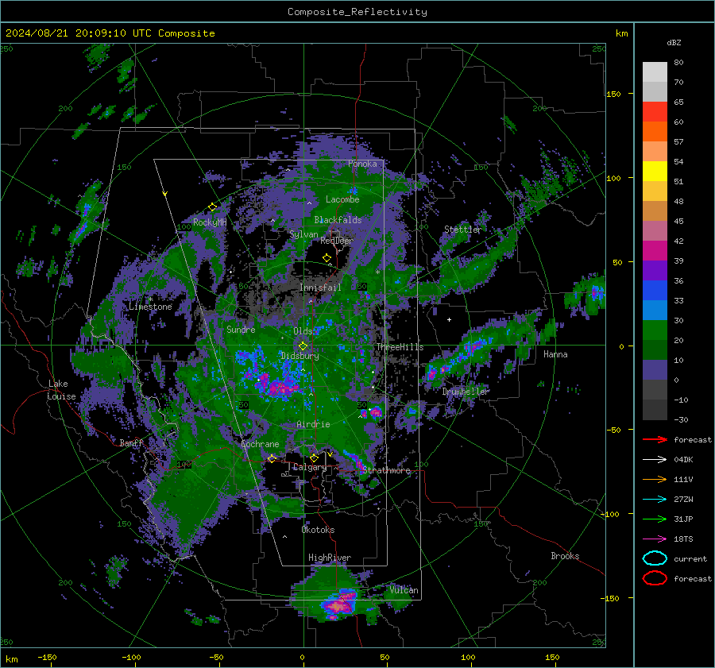Click the Composite_Reflectivity title text
715x668 pixels.
coord(357,12)
